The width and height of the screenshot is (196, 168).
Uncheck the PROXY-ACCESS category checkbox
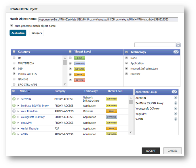[x=14, y=74]
